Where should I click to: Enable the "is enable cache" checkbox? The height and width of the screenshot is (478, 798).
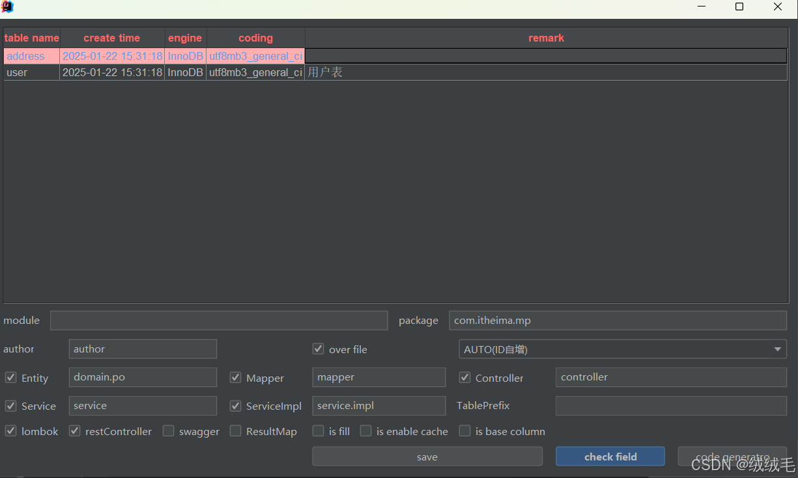click(365, 431)
